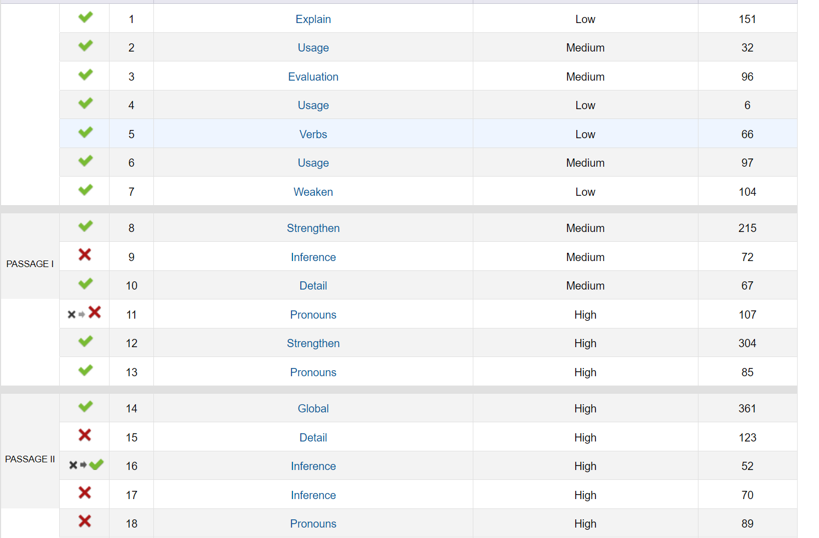This screenshot has height=538, width=819.
Task: Click the changed-to-correct icon for question 16
Action: (86, 465)
